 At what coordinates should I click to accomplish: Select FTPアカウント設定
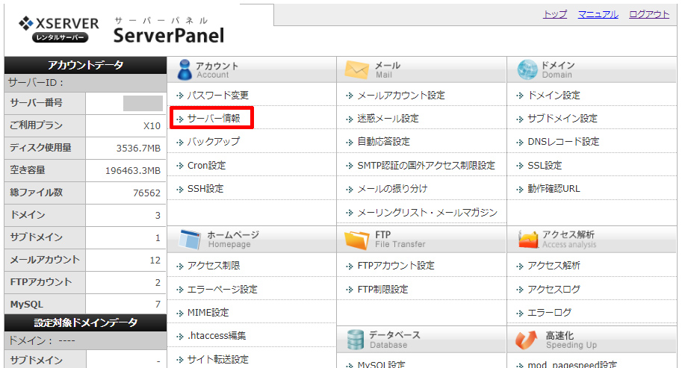pos(395,266)
